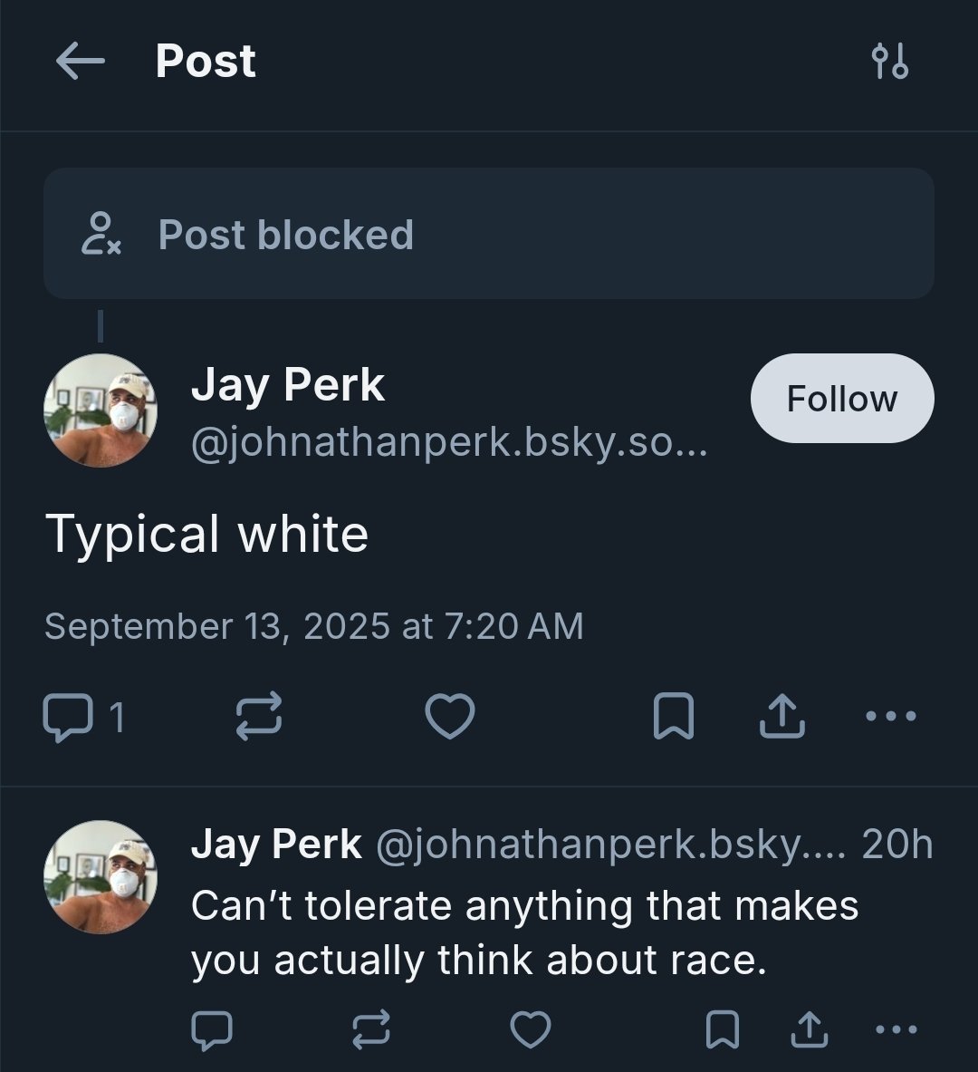Open Jay Perk's avatar on main post
Viewport: 978px width, 1072px height.
(101, 410)
